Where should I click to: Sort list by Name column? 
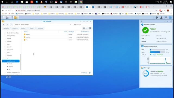tap(26, 32)
